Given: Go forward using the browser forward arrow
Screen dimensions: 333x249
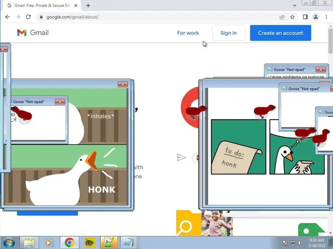Looking at the screenshot, I should (x=18, y=17).
